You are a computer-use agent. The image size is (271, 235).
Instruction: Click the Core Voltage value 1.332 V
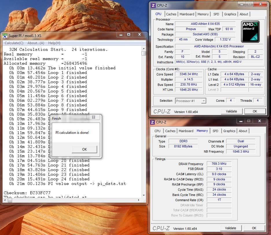225,39
